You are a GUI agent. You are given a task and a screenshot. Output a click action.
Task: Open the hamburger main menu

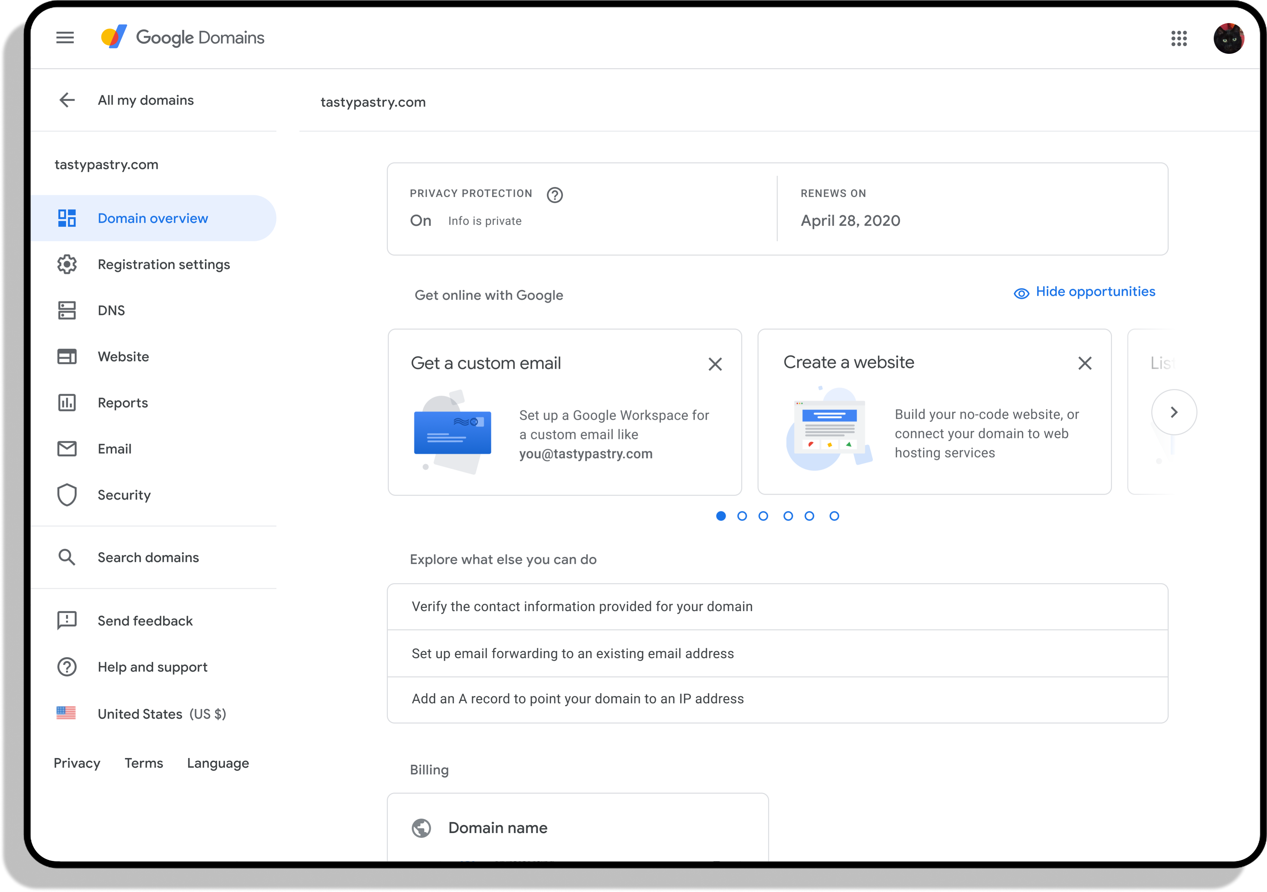[x=65, y=37]
